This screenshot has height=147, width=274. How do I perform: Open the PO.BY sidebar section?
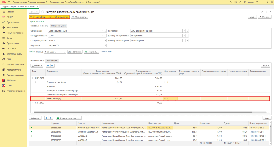coord(10,17)
